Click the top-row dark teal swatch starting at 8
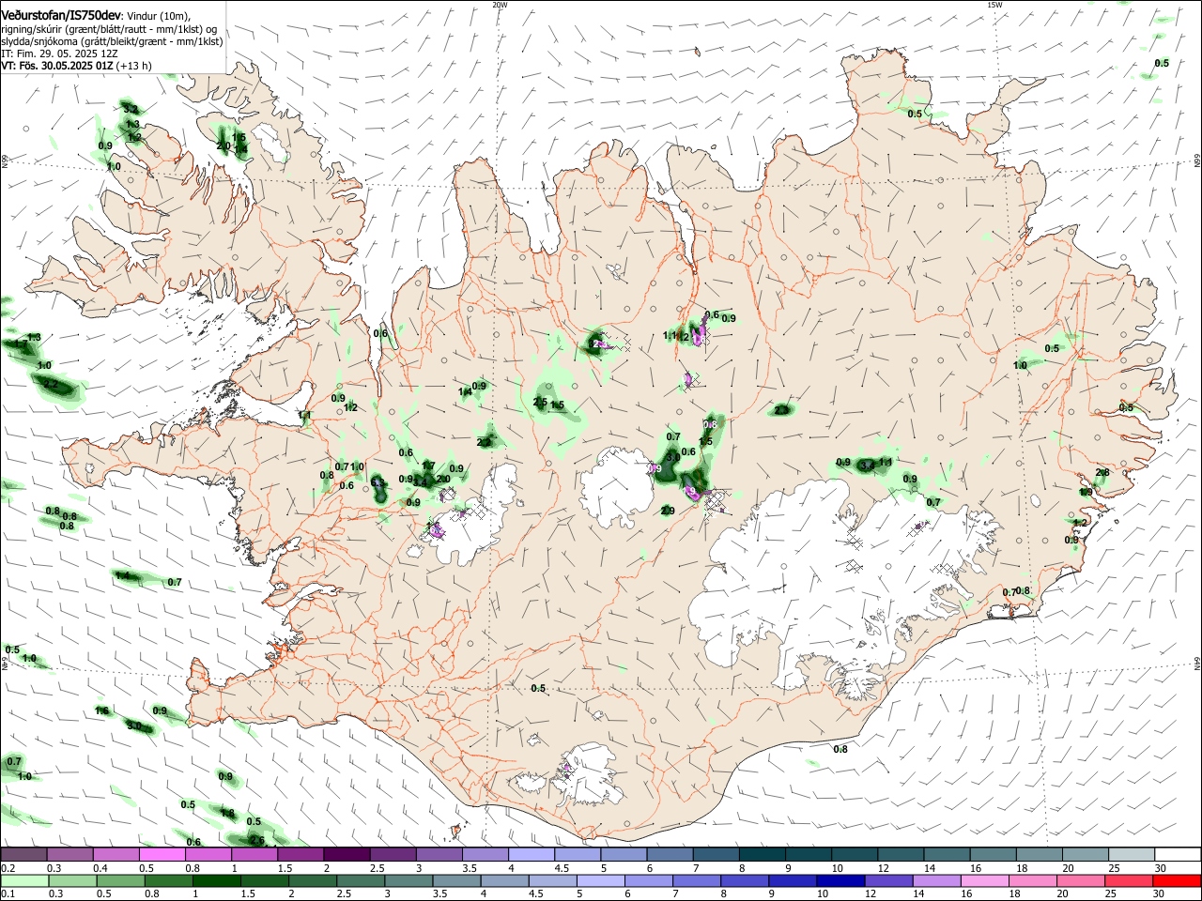The height and width of the screenshot is (901, 1202). click(762, 855)
